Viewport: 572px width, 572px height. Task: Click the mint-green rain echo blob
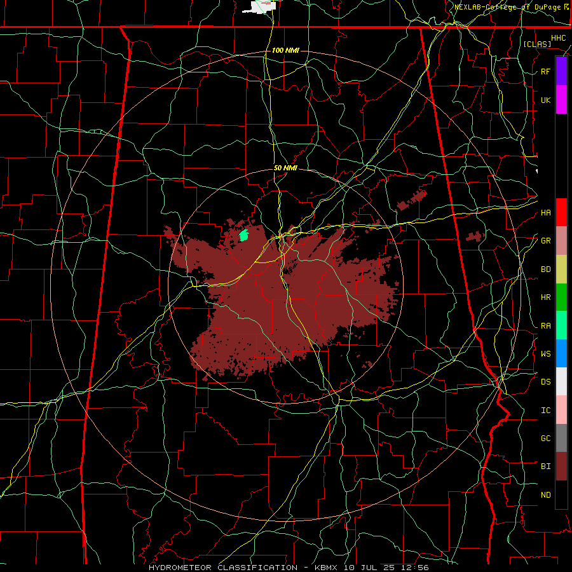click(x=243, y=236)
